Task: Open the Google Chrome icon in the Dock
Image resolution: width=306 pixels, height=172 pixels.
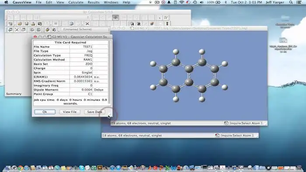Action: click(20, 168)
